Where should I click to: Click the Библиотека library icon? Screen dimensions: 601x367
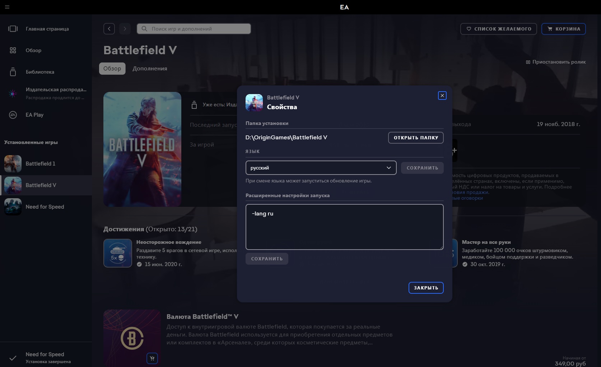[13, 72]
